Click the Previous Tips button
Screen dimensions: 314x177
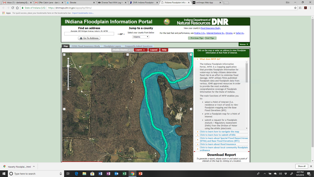coord(196,38)
